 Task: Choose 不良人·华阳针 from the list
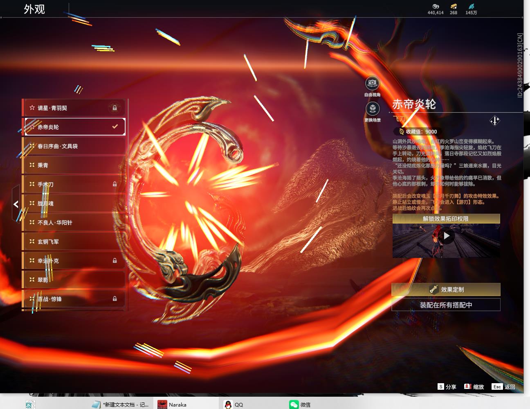coord(74,222)
